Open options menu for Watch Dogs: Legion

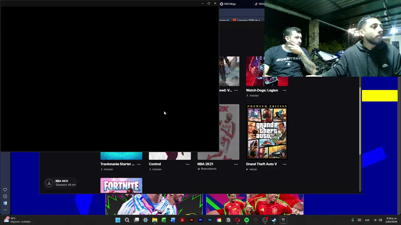pyautogui.click(x=284, y=90)
